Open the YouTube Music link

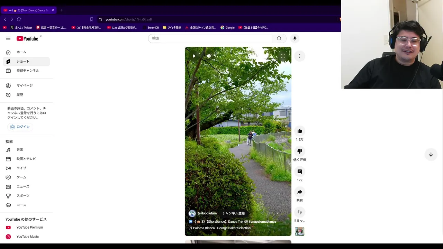[x=26, y=237]
